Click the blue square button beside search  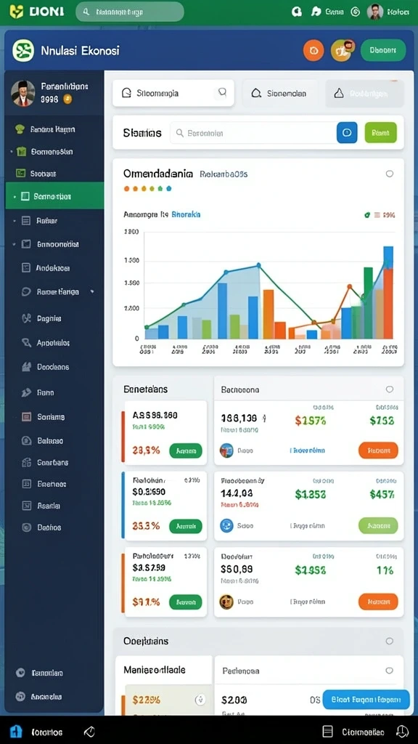(x=347, y=133)
